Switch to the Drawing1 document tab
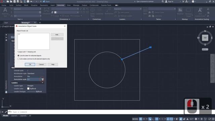This screenshot has width=215, height=121. pyautogui.click(x=26, y=23)
